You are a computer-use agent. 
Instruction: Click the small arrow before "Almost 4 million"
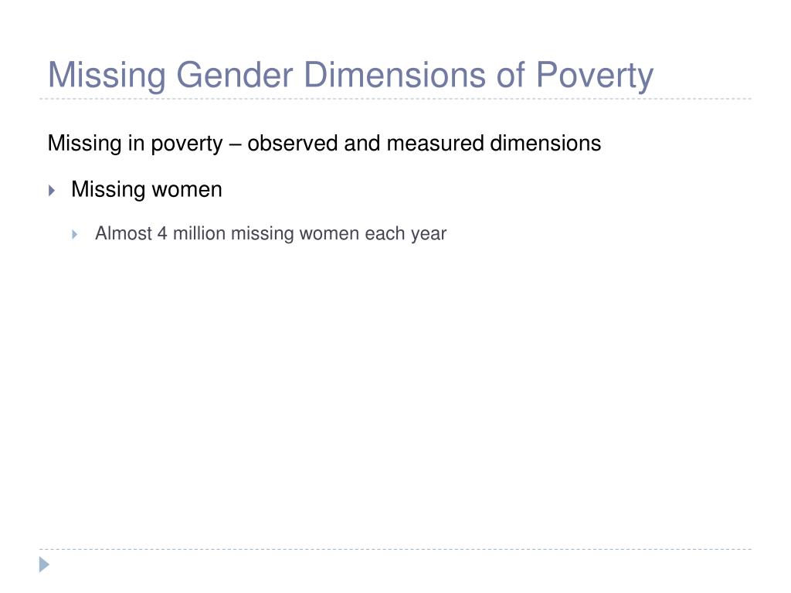[x=75, y=234]
